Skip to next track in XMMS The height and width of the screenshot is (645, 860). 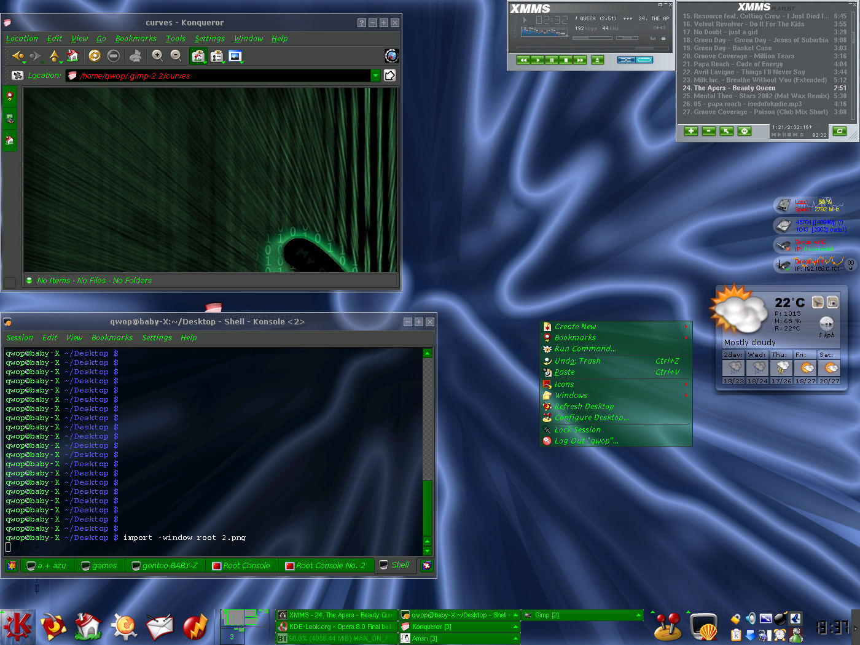click(x=579, y=60)
